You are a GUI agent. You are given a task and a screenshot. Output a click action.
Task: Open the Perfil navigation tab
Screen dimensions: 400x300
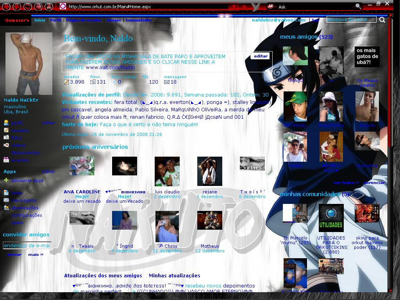[55, 20]
